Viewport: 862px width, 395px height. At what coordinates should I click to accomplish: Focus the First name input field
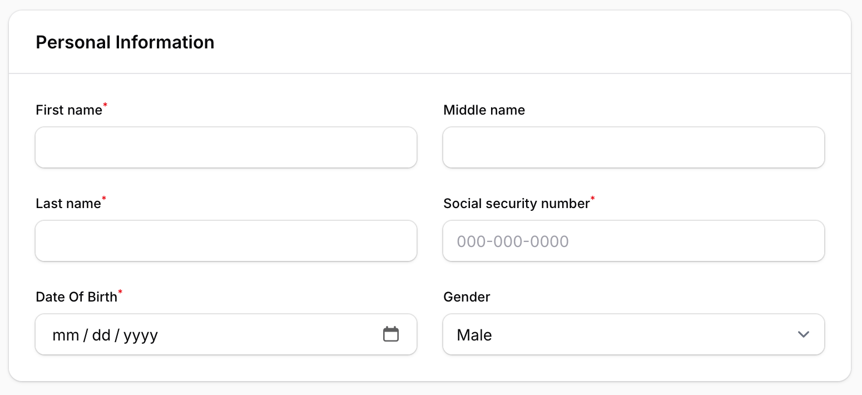226,147
